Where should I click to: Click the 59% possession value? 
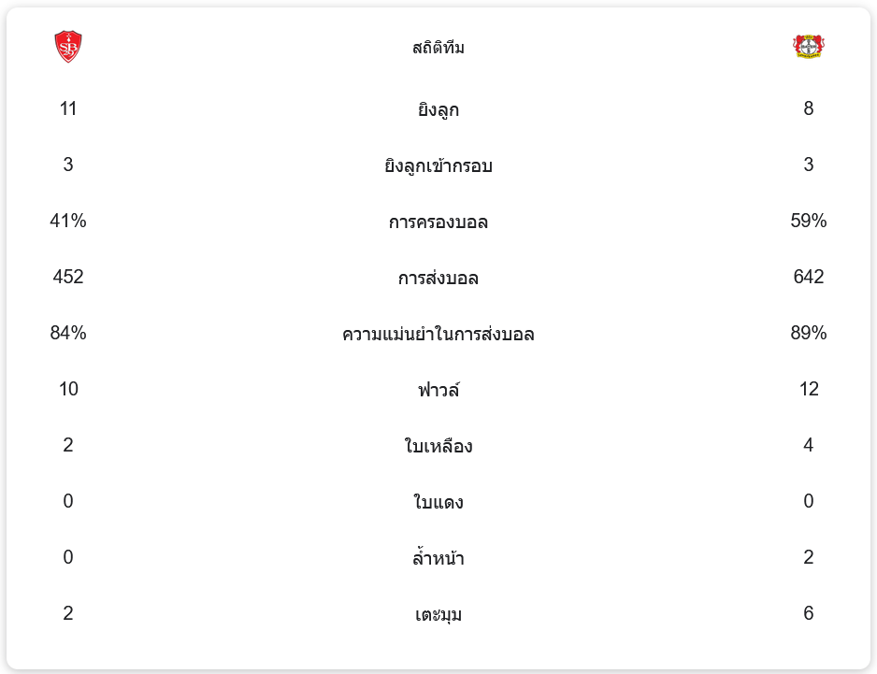coord(808,221)
